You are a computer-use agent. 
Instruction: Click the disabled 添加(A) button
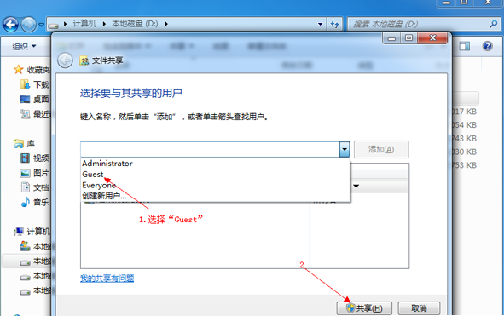pyautogui.click(x=381, y=149)
